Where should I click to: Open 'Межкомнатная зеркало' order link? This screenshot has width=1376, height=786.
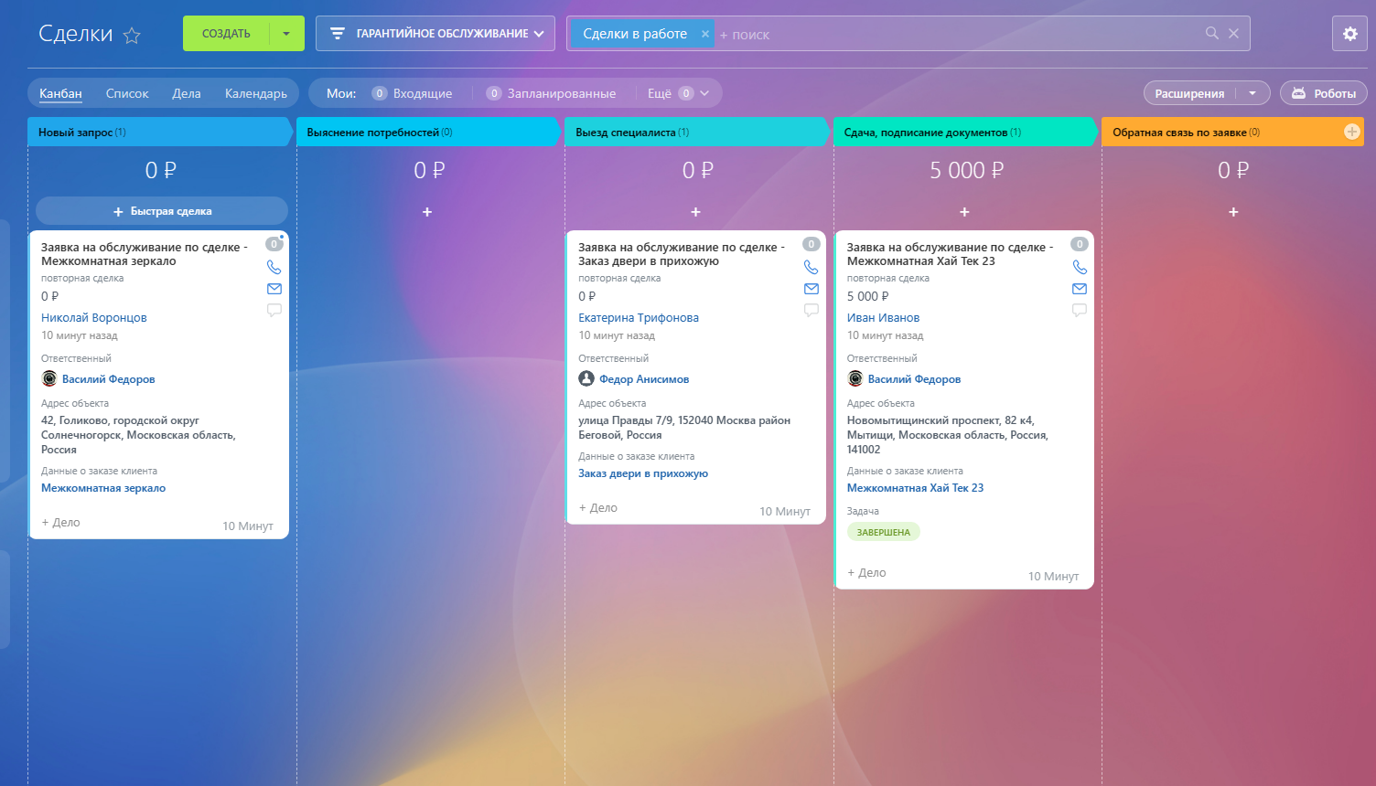(103, 488)
